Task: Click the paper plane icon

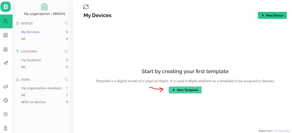Action: click(x=6, y=63)
